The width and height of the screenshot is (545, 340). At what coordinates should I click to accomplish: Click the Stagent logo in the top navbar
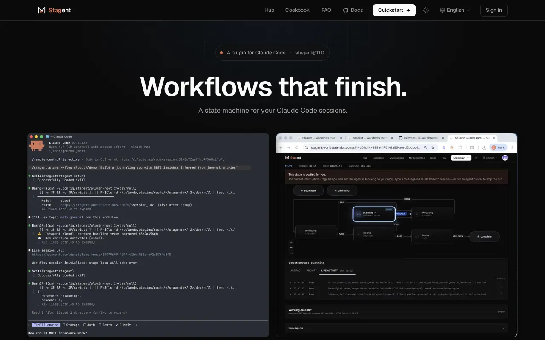(x=54, y=10)
